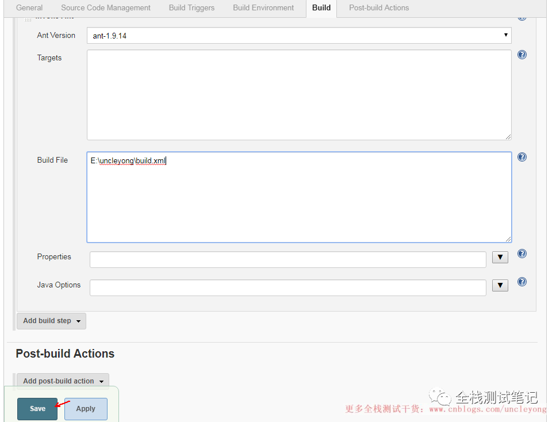This screenshot has height=422, width=556.
Task: Expand the Java Options field
Action: (500, 286)
